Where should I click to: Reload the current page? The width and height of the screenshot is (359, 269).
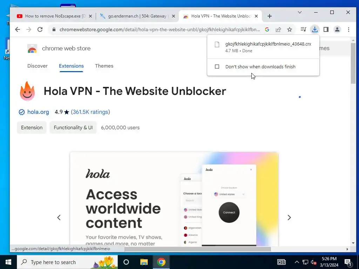pos(40,29)
